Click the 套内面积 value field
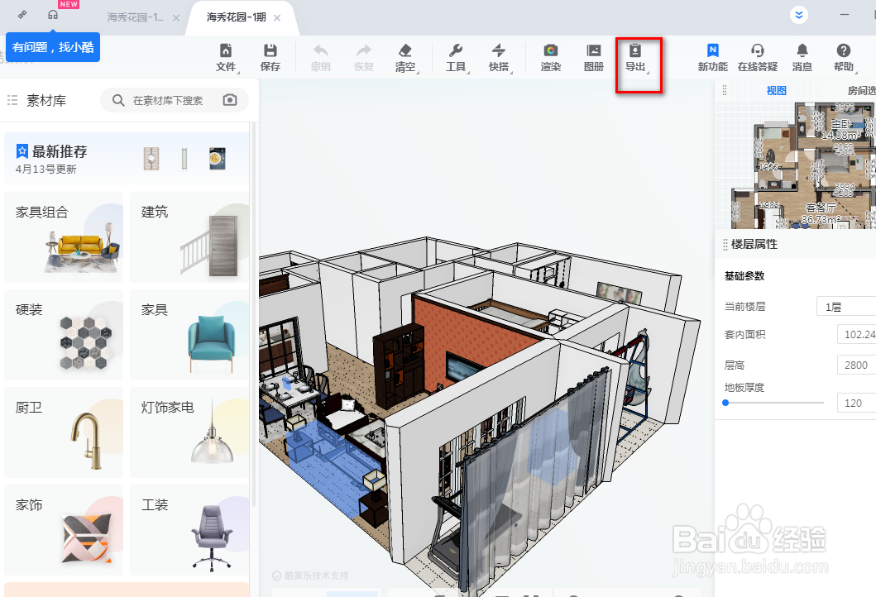 click(x=856, y=334)
